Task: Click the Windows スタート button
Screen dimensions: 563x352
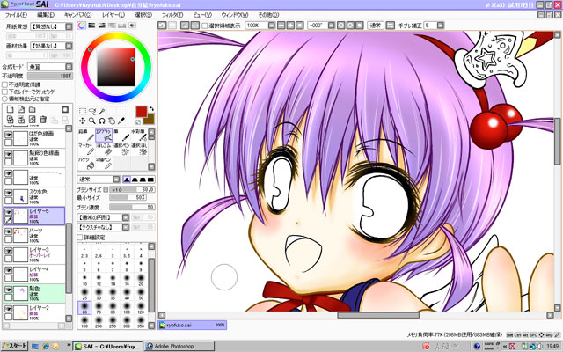Action: pyautogui.click(x=14, y=346)
